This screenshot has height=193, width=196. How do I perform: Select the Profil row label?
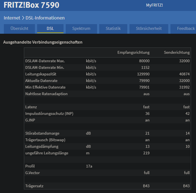[x=30, y=166]
